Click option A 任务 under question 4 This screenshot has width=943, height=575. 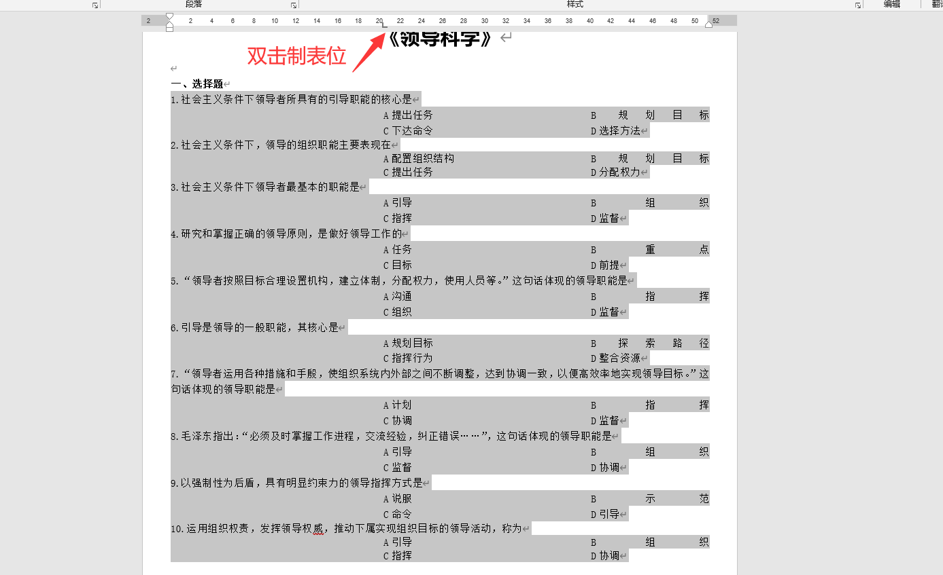(398, 250)
